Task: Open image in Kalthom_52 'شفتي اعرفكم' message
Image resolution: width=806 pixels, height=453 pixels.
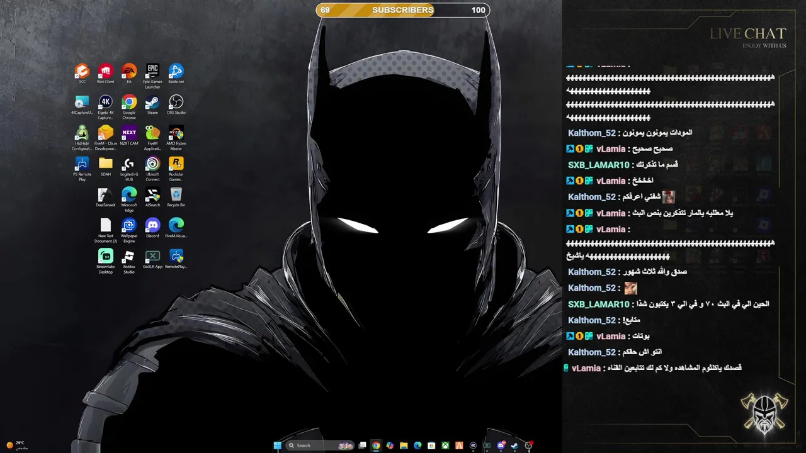Action: [x=668, y=197]
